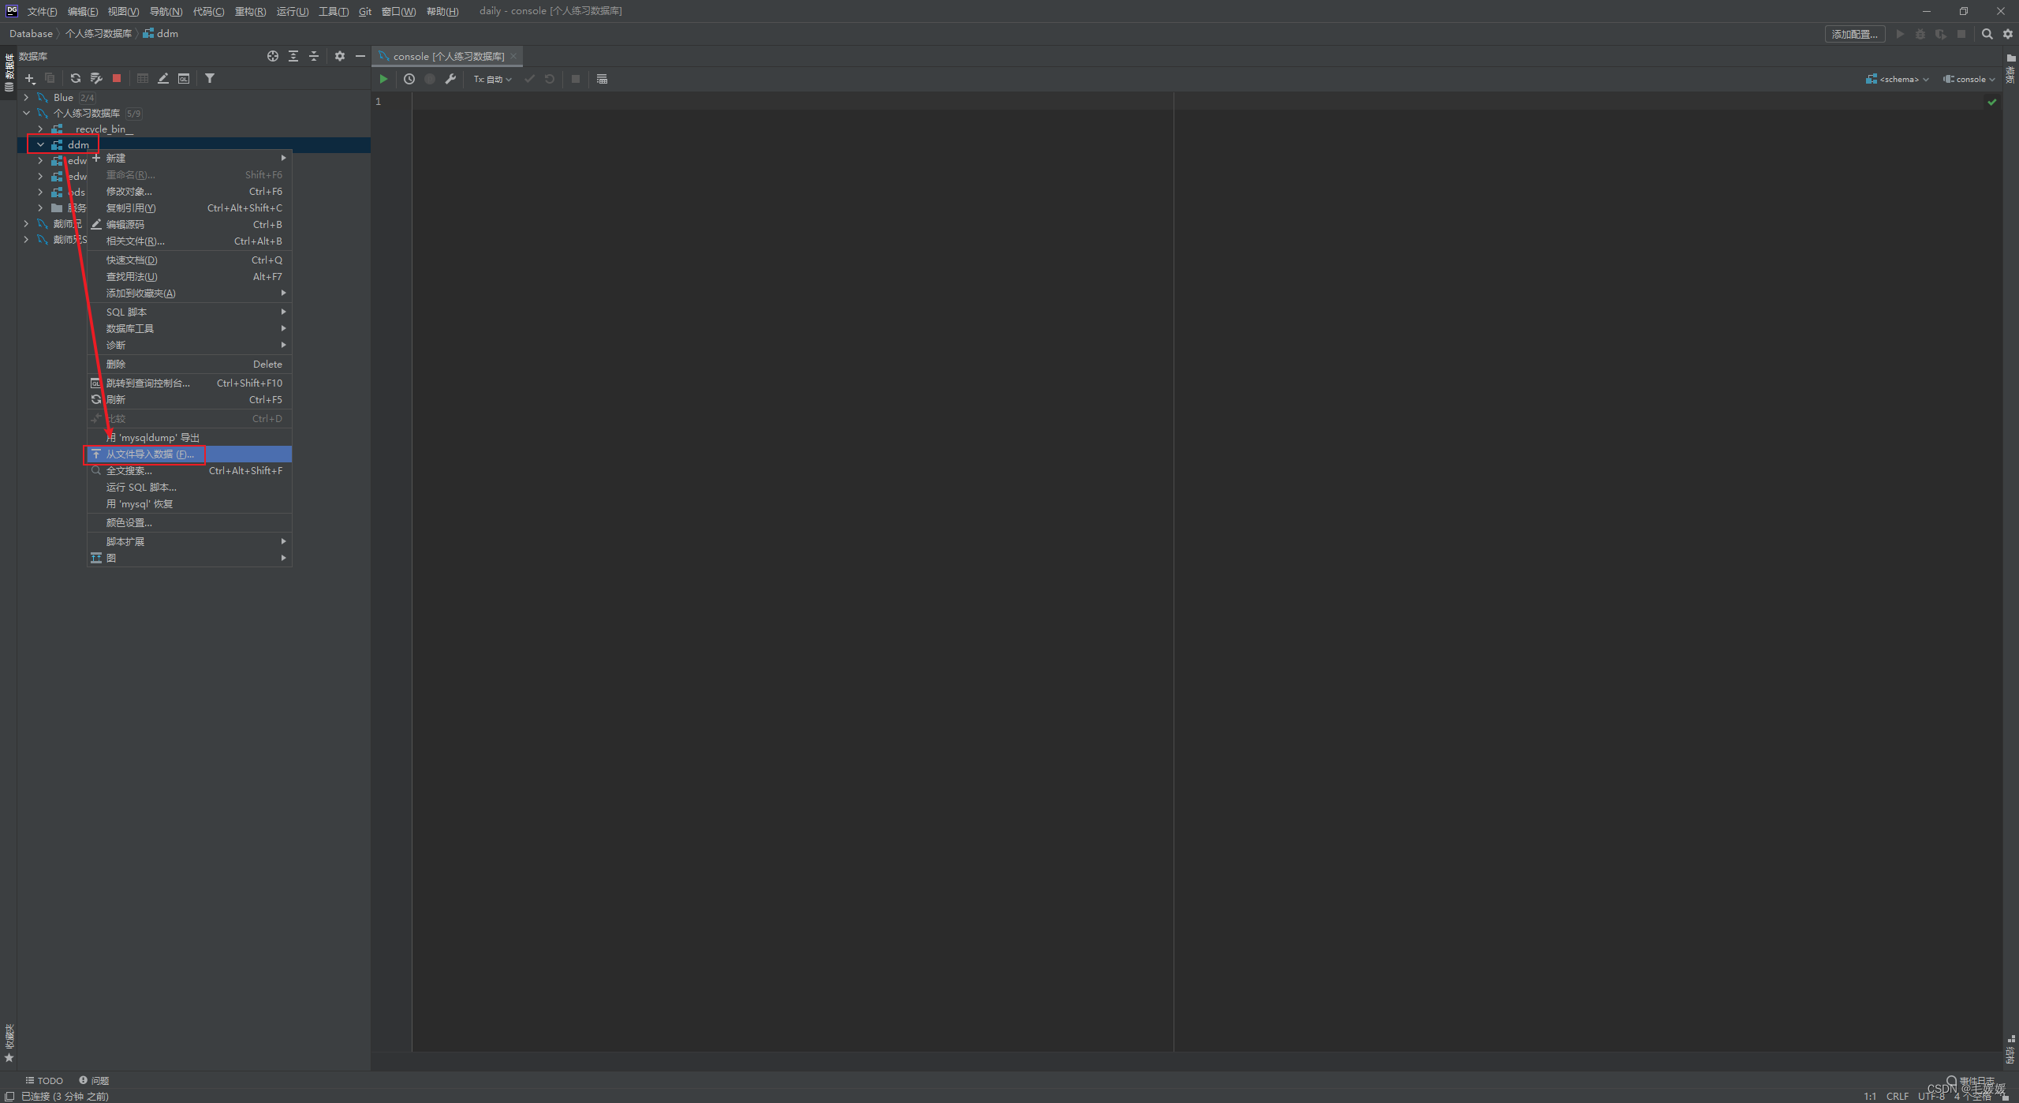Click the search everywhere magnifier icon

1987,34
